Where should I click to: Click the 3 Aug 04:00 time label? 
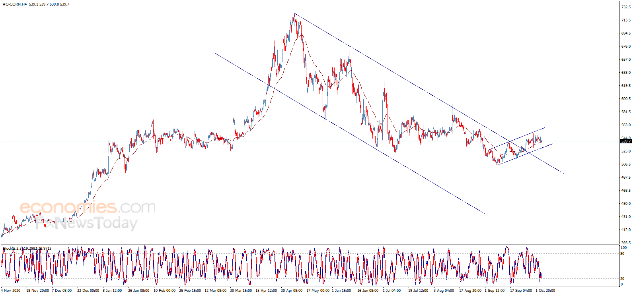click(x=444, y=290)
